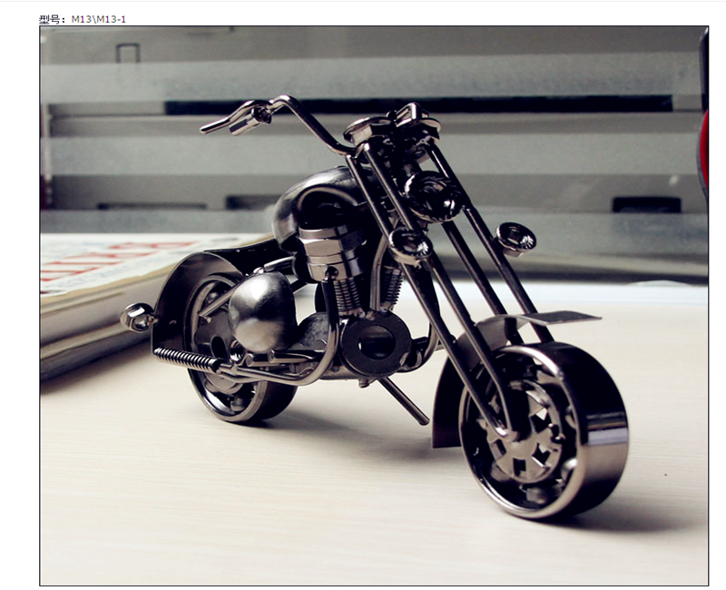Click the model number text M13\M13-1
Screen dimensions: 726x590
point(98,19)
